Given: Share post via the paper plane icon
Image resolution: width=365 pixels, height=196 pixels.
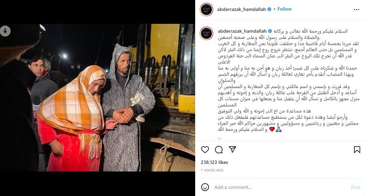Looking at the screenshot, I should click(x=232, y=149).
